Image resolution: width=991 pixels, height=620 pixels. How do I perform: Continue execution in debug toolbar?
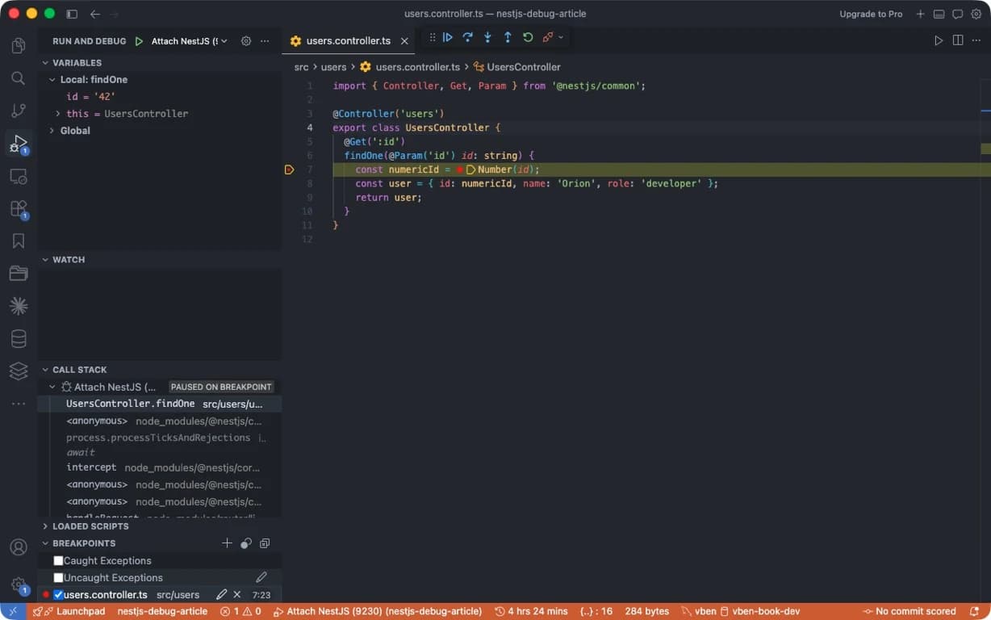(447, 37)
